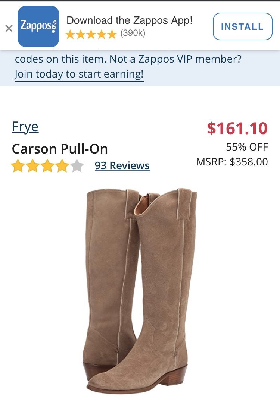This screenshot has height=404, width=280.
Task: Click the Zappos VIP member notice text
Action: 128,59
